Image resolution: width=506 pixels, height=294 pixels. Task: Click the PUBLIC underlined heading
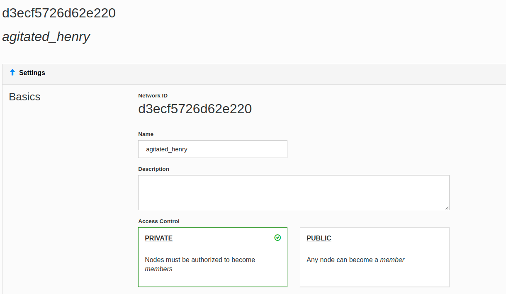tap(319, 238)
